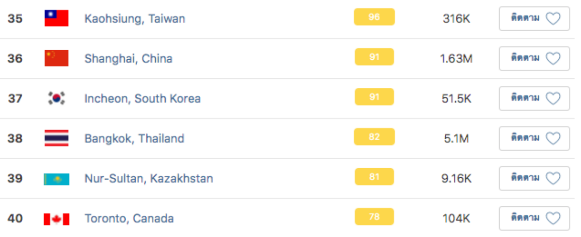
Task: Toggle follow for Nur-Sultan row
Action: pyautogui.click(x=534, y=178)
